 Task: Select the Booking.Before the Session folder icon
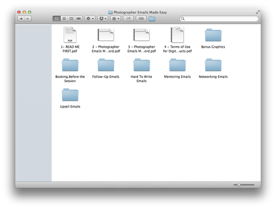coord(70,65)
